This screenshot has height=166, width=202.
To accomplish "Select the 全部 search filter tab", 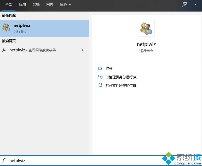I will (9, 4).
